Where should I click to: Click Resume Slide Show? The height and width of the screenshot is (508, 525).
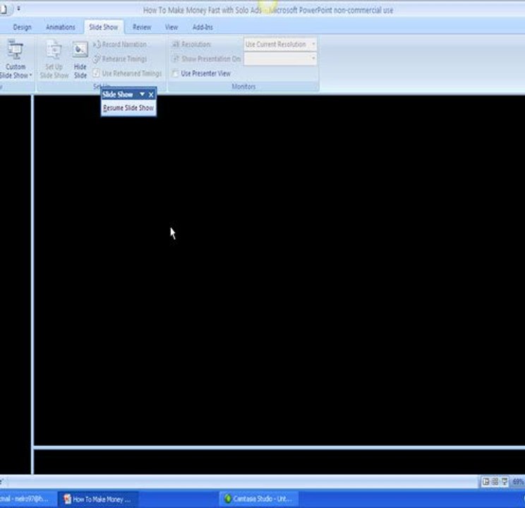point(128,108)
